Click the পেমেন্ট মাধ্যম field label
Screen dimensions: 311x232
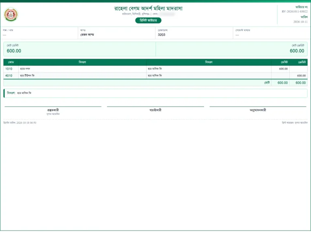pyautogui.click(x=243, y=30)
